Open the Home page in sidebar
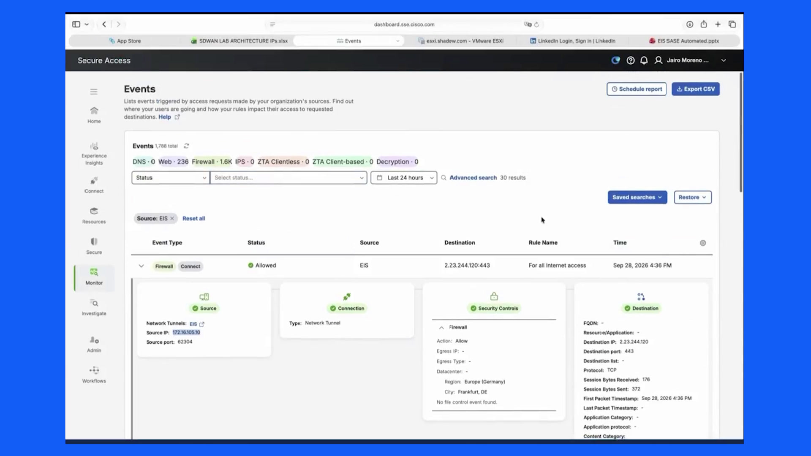 click(94, 115)
